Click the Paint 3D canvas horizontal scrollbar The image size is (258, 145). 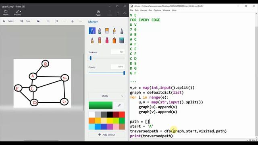[x=41, y=141]
